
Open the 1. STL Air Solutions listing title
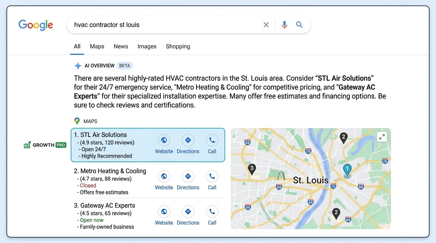(x=100, y=135)
